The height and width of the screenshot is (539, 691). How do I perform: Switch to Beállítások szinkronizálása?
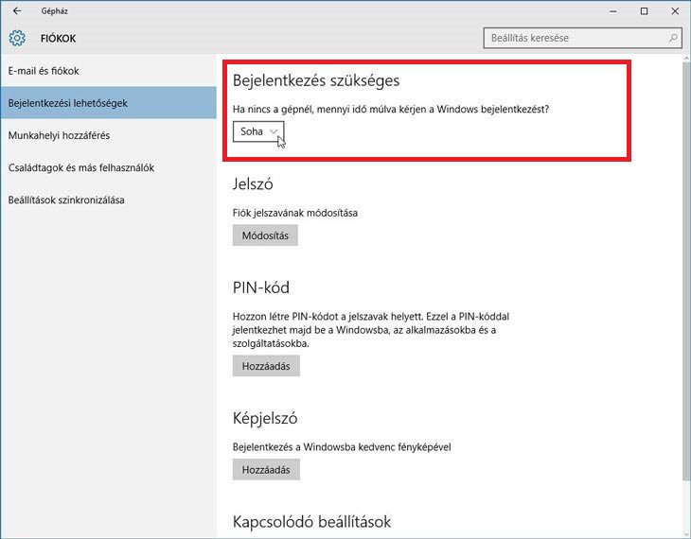pyautogui.click(x=65, y=200)
